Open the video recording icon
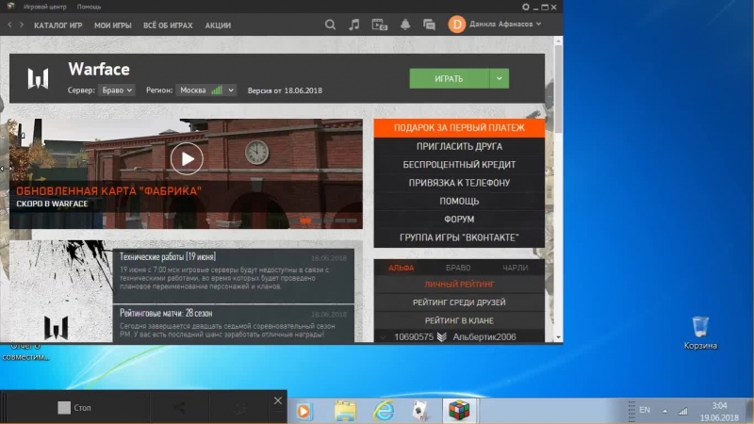This screenshot has height=424, width=754. pyautogui.click(x=380, y=24)
